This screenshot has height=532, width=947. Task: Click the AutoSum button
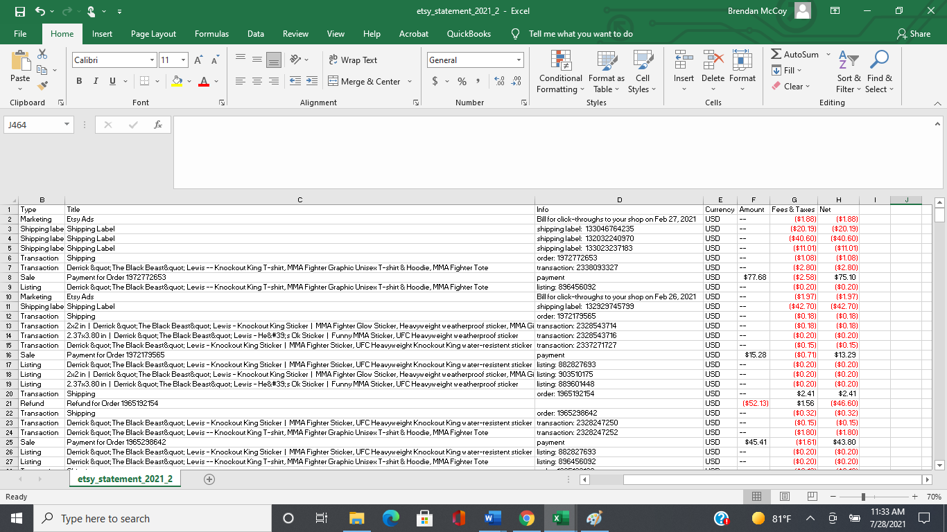[794, 55]
